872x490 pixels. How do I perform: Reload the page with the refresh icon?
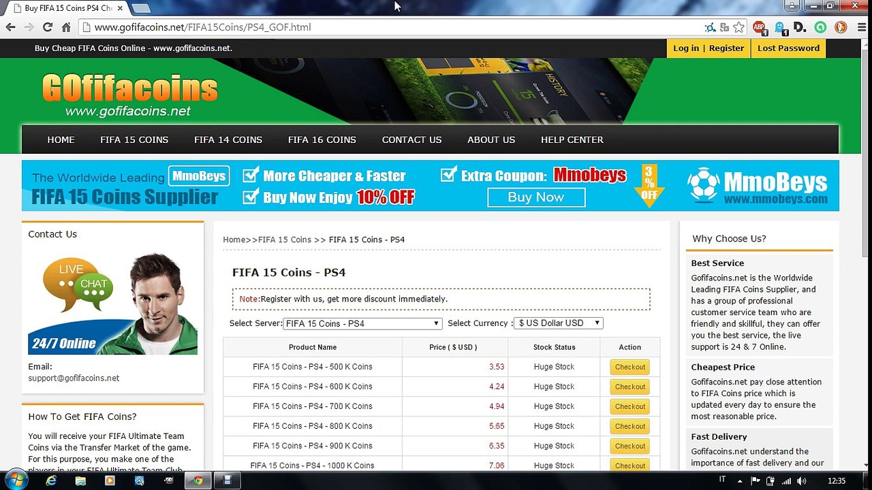pyautogui.click(x=47, y=27)
